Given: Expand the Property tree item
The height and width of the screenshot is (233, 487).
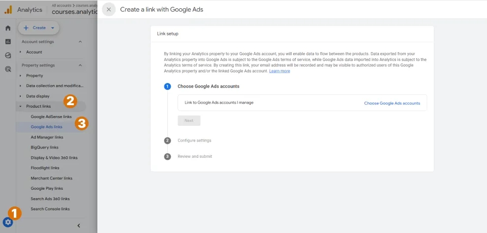Looking at the screenshot, I should [34, 76].
